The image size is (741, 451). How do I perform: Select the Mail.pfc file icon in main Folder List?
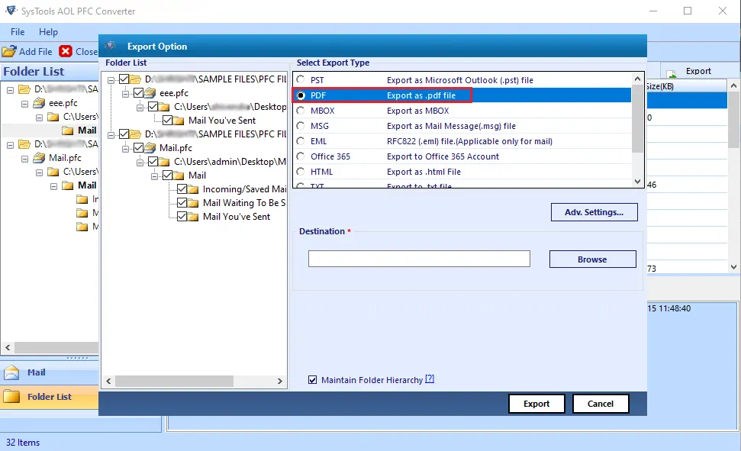point(39,158)
